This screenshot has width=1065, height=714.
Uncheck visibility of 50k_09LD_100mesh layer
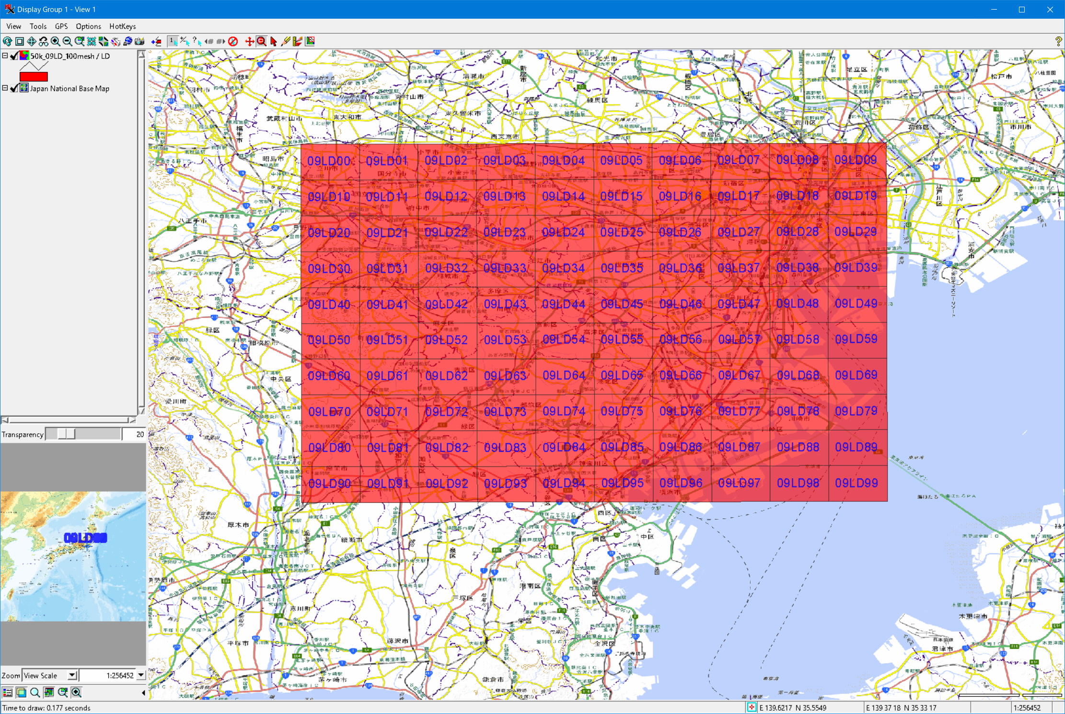tap(14, 56)
